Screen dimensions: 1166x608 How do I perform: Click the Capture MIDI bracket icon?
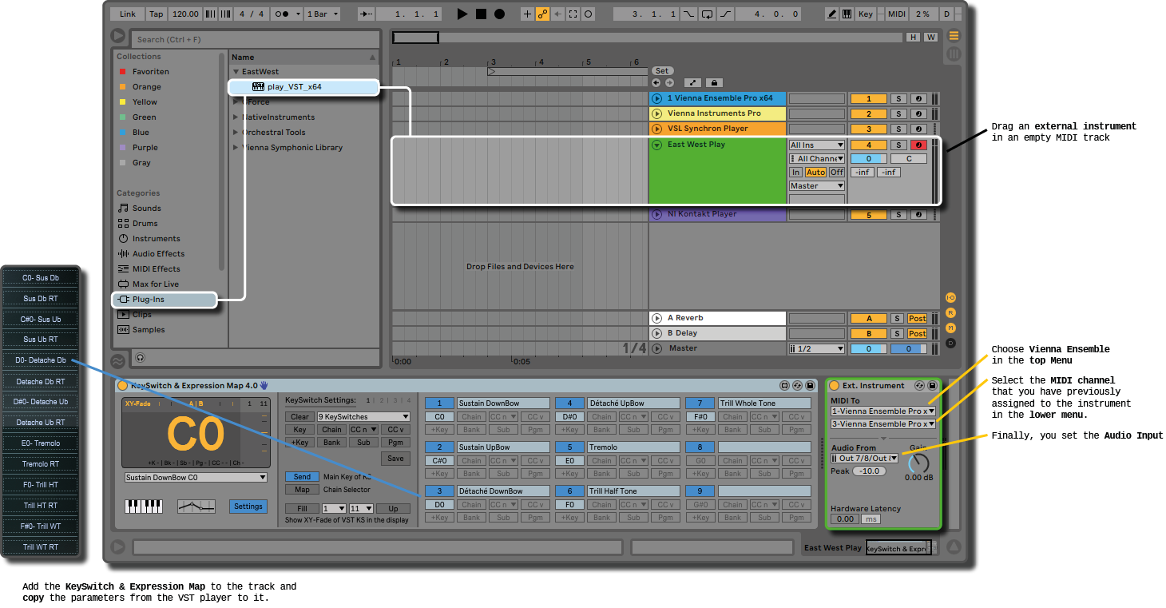pos(573,14)
